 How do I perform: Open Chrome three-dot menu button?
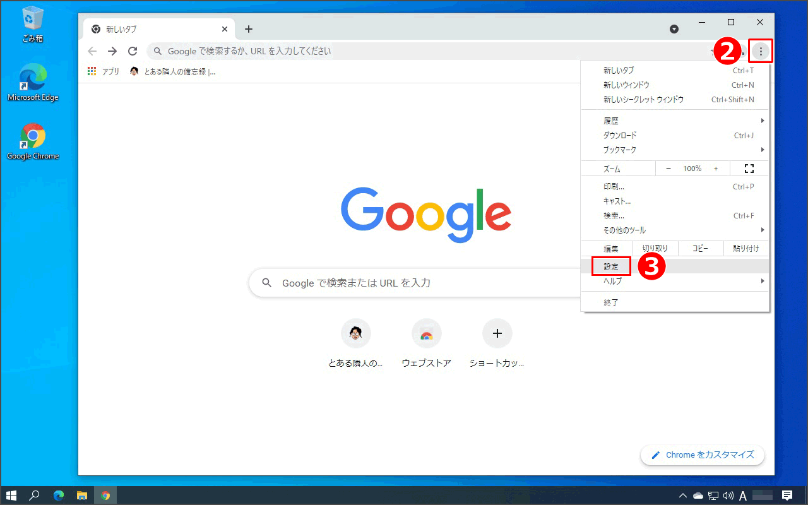tap(761, 51)
